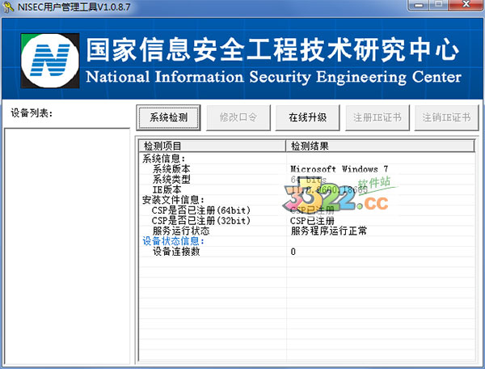
Task: Click the NISEC key icon in title bar
Action: point(8,6)
